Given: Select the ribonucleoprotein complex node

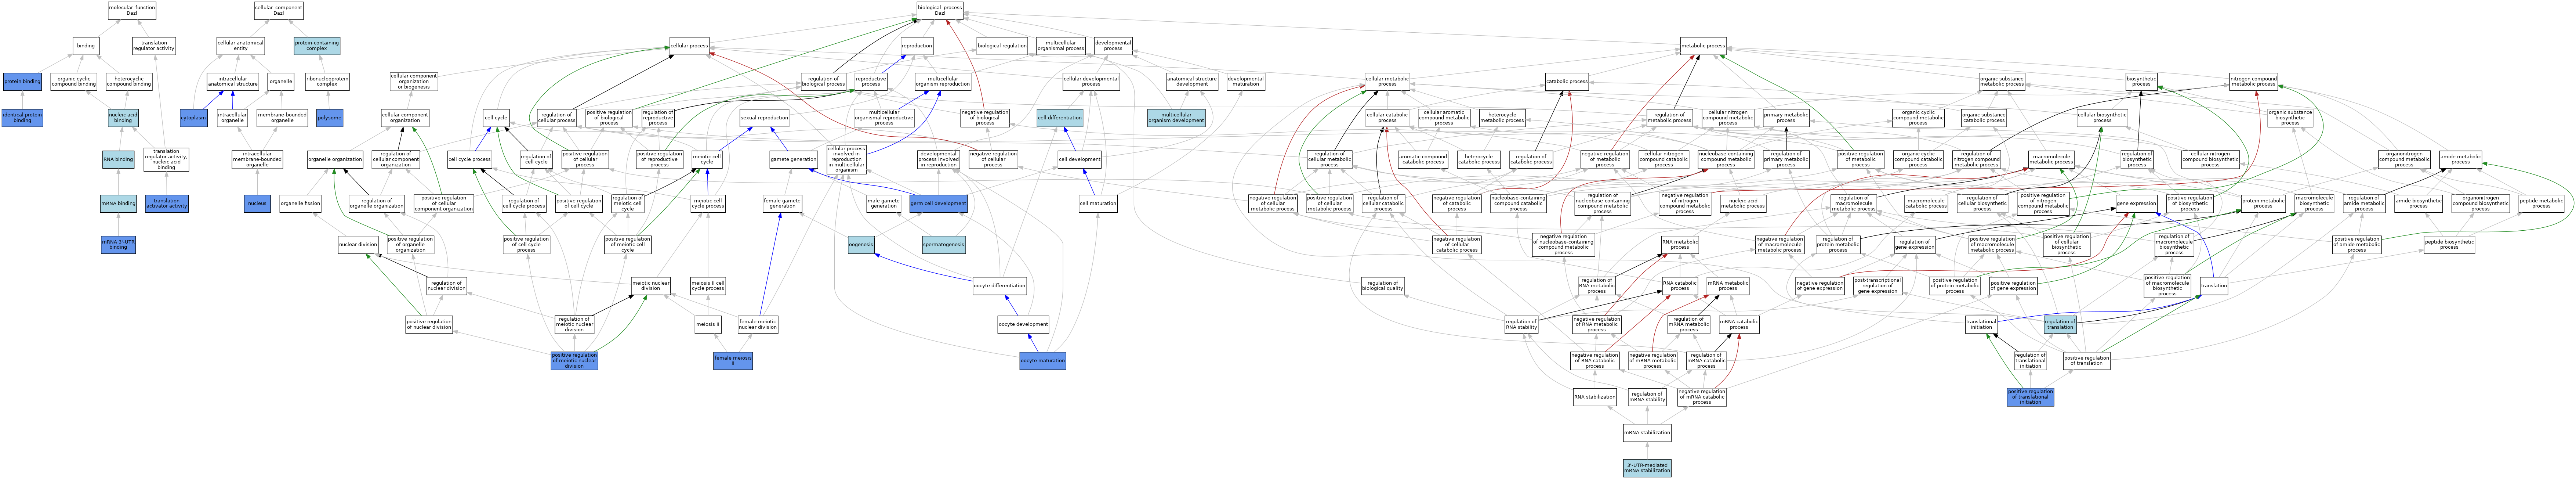Looking at the screenshot, I should [327, 81].
